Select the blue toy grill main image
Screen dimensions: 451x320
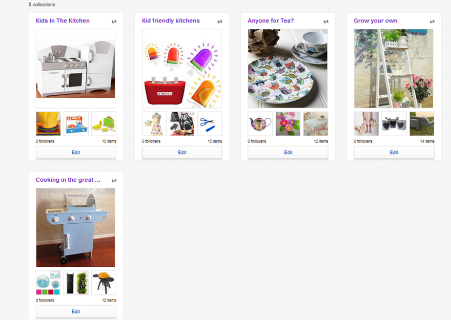pyautogui.click(x=76, y=227)
